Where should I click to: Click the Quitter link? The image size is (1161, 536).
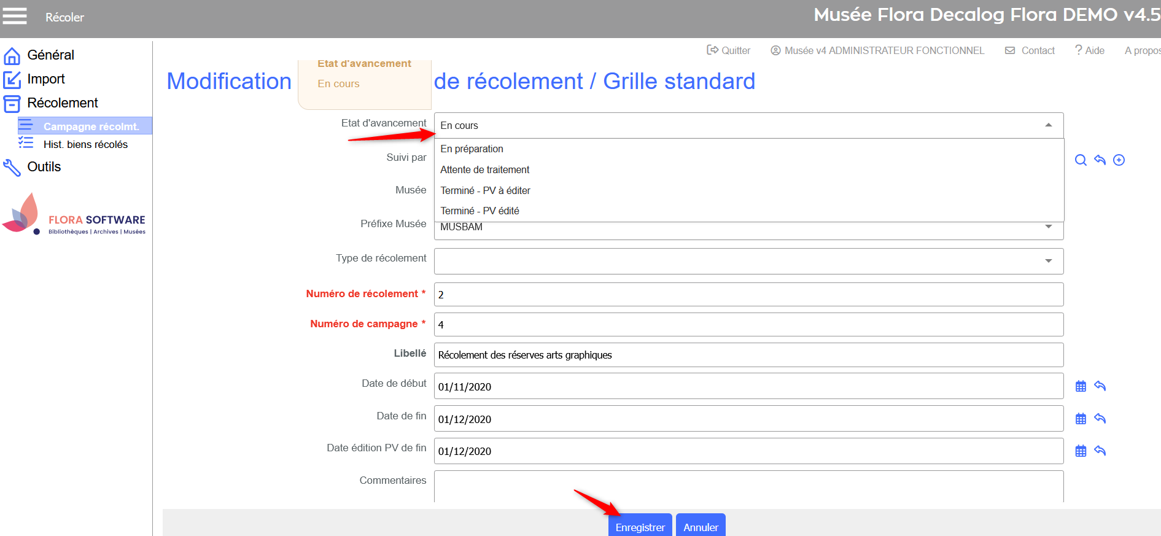point(729,50)
